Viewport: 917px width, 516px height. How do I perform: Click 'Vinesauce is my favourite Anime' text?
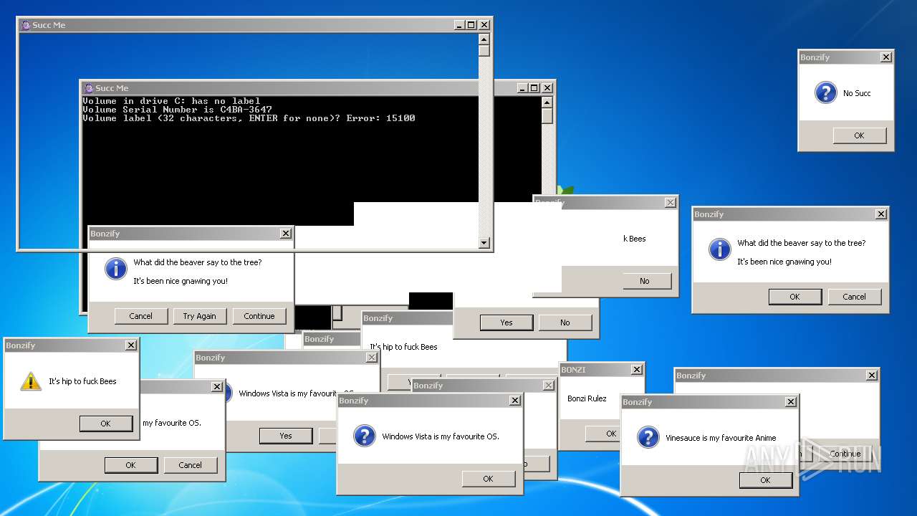click(x=721, y=438)
